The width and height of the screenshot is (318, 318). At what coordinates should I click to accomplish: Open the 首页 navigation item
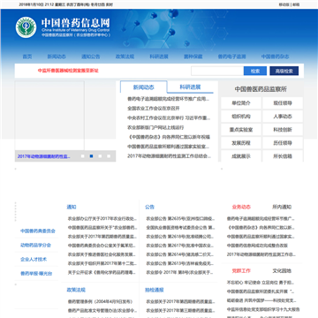(27, 57)
